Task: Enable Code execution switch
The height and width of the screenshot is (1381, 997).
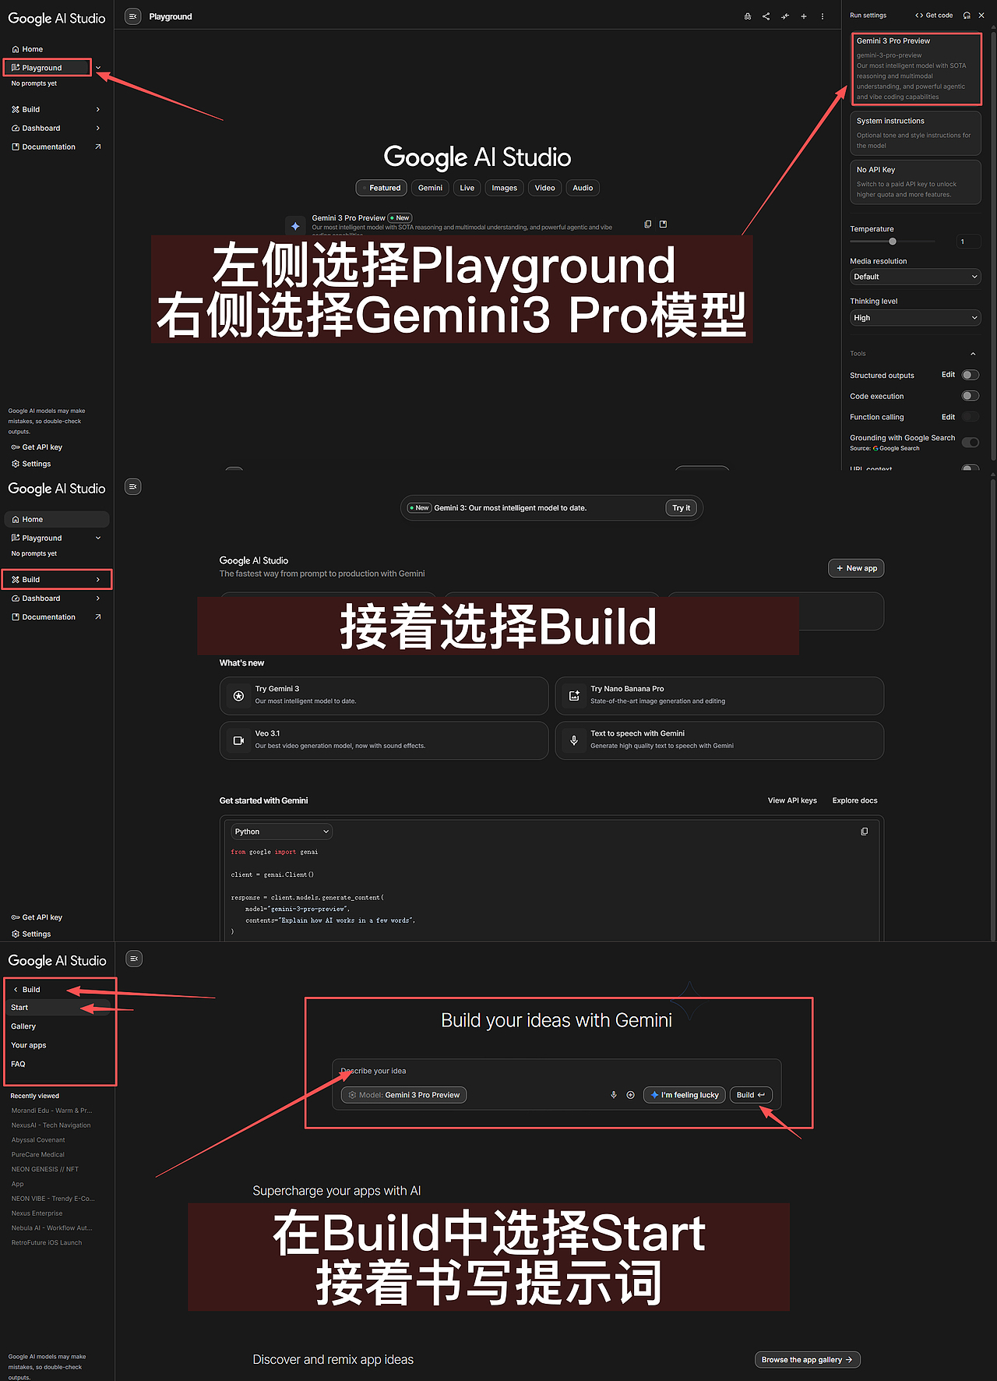Action: (970, 396)
